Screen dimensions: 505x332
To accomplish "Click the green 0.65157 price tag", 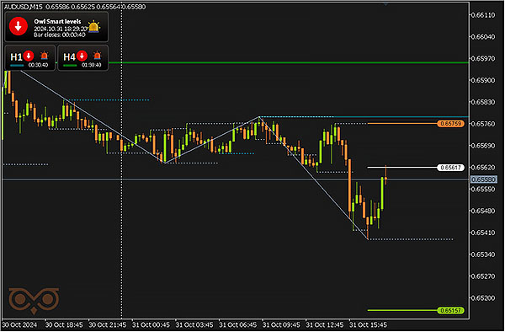I will point(450,311).
